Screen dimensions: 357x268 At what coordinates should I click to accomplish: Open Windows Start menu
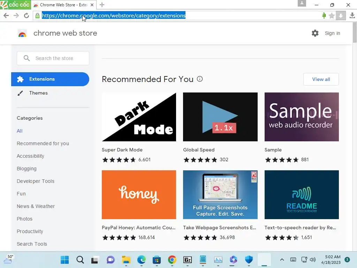(64, 260)
